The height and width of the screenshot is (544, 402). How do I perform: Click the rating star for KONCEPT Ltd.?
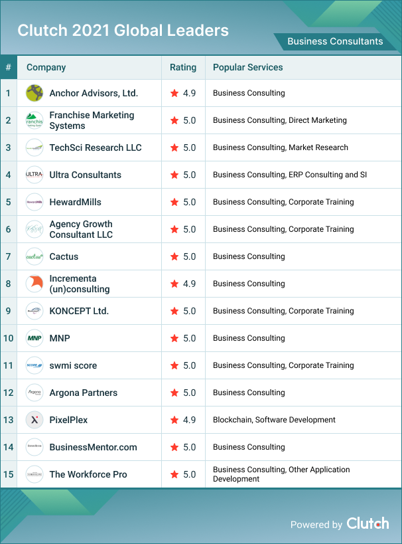tap(174, 311)
